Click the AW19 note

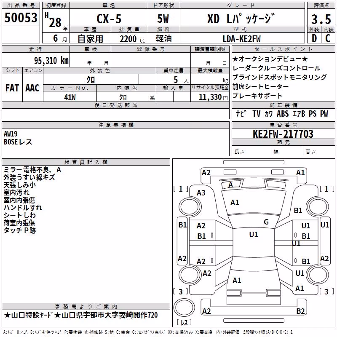pyautogui.click(x=11, y=134)
